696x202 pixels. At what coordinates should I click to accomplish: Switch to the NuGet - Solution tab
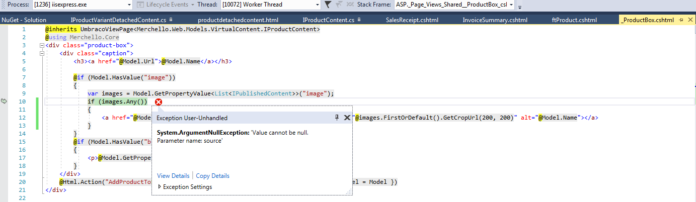(x=24, y=20)
